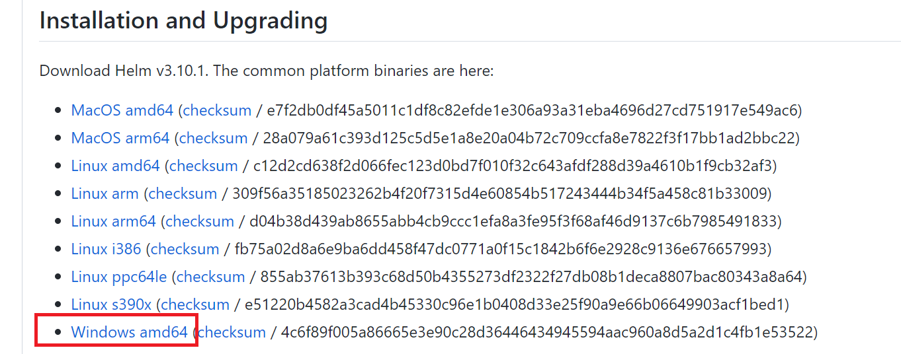This screenshot has width=901, height=354.
Task: Open the MacOS amd64 download link
Action: click(x=122, y=110)
